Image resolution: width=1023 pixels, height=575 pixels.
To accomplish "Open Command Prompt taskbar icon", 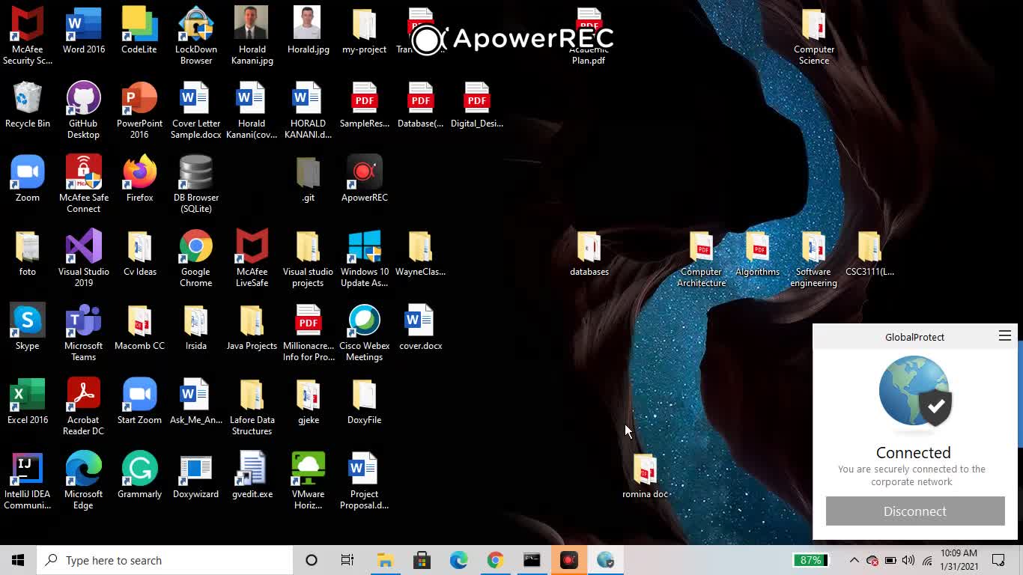I will tap(532, 560).
